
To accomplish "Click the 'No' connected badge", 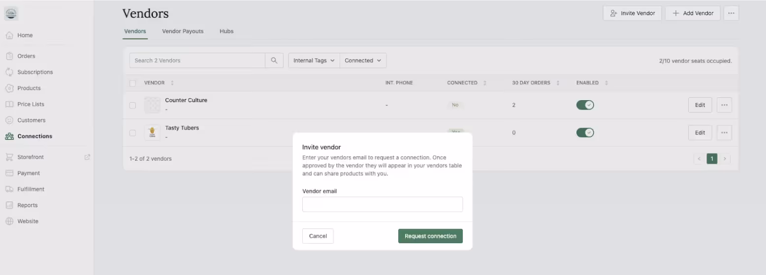I will [x=455, y=105].
